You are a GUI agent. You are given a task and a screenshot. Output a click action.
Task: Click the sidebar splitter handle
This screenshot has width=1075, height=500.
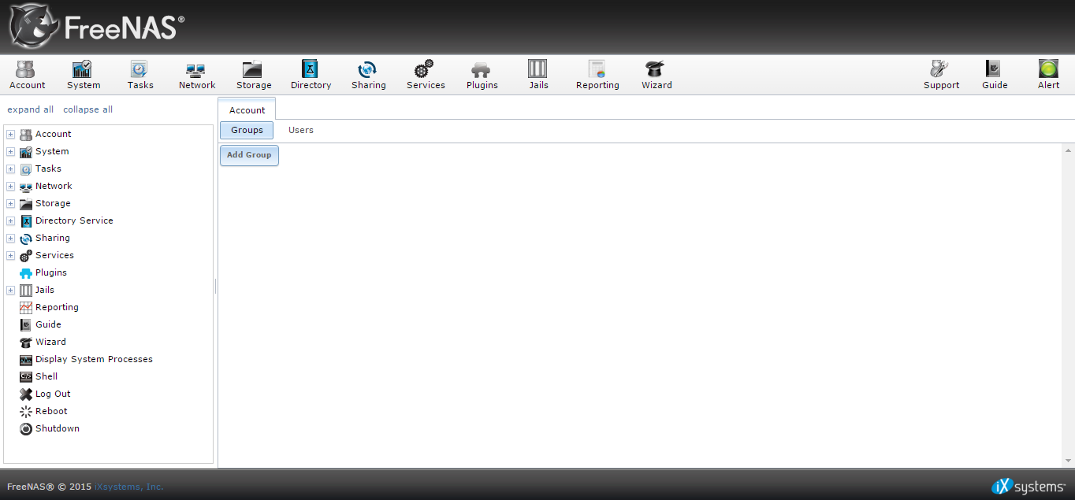tap(216, 285)
